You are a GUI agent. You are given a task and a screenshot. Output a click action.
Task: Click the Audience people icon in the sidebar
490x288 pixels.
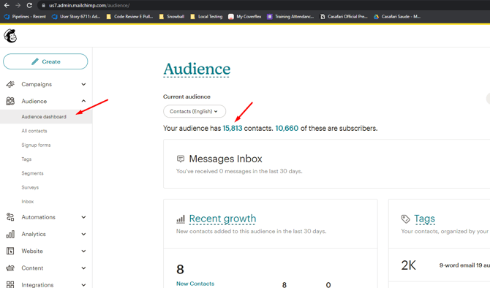click(x=10, y=101)
